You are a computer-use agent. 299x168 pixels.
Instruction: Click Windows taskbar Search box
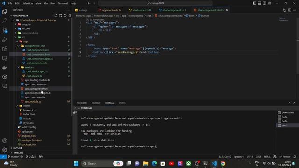click(102, 163)
